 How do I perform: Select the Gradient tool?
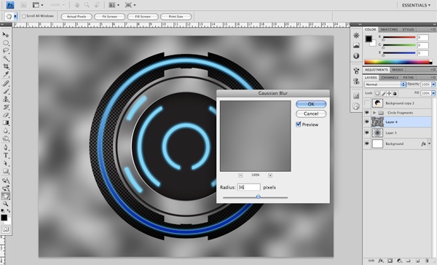coord(6,122)
